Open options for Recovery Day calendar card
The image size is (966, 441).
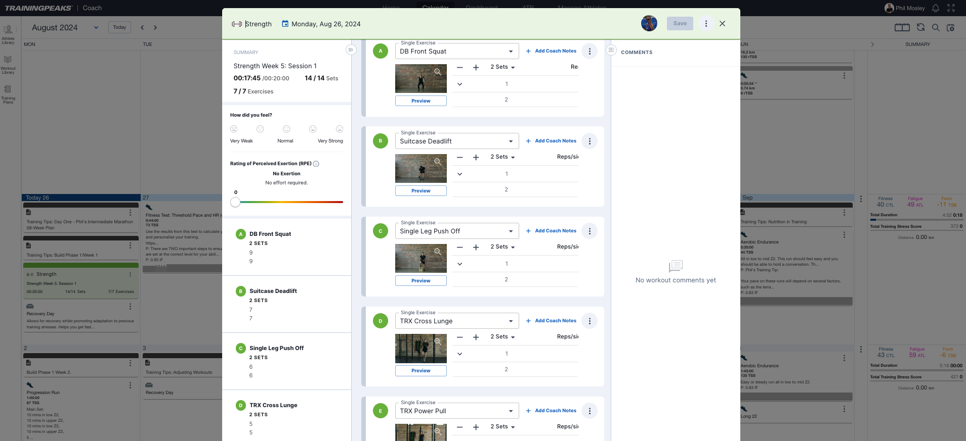[x=130, y=307]
